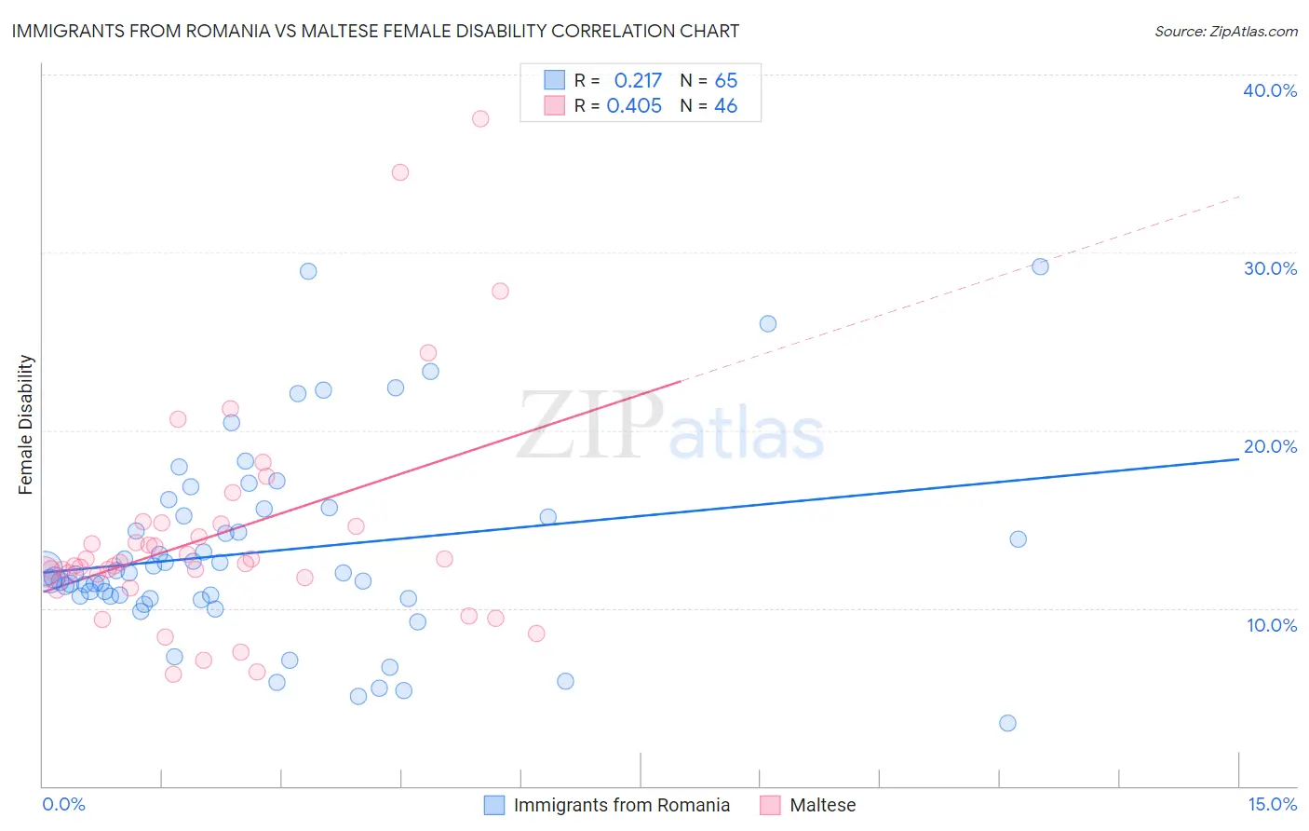Click the chart title text

click(x=375, y=31)
